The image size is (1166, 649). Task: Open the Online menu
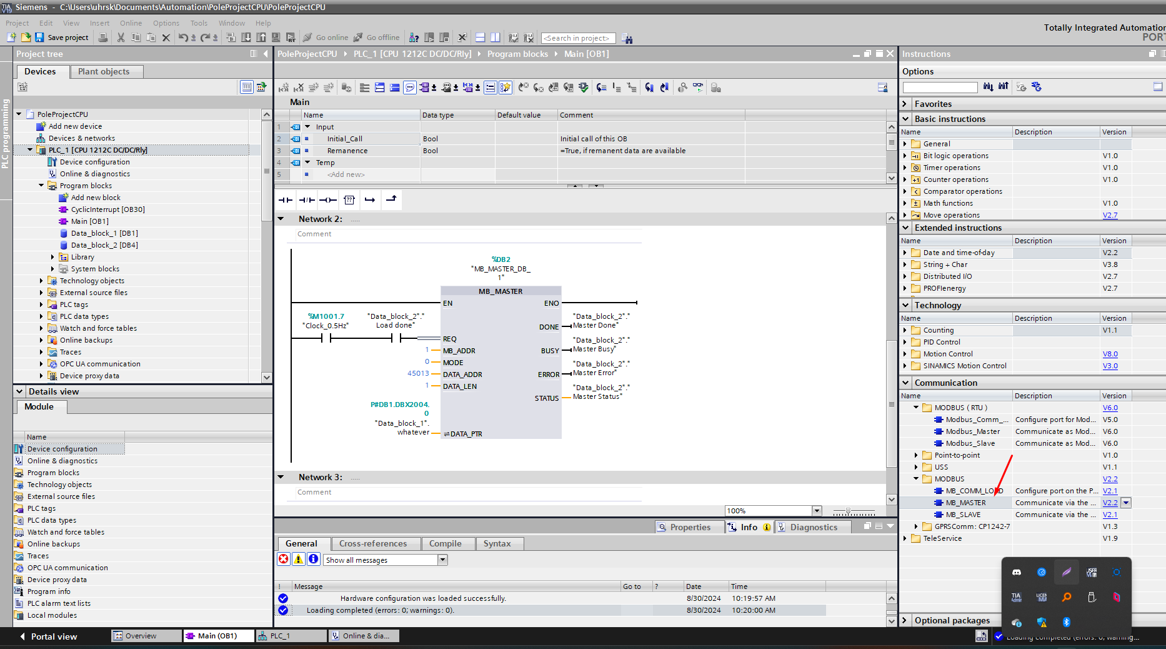point(131,23)
